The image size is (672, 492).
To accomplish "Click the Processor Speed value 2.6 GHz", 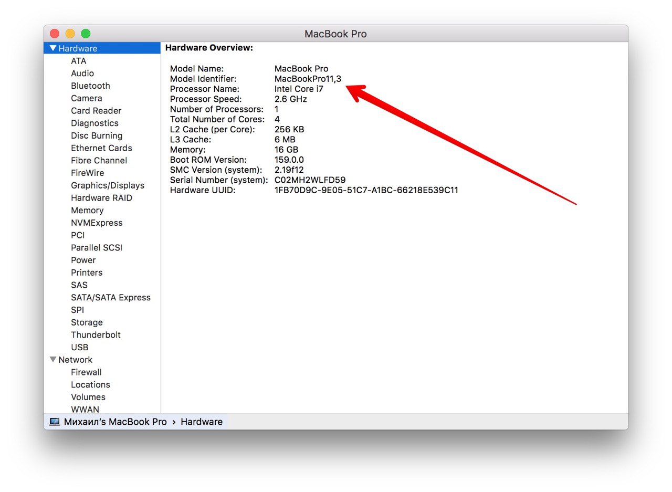I will click(x=291, y=99).
